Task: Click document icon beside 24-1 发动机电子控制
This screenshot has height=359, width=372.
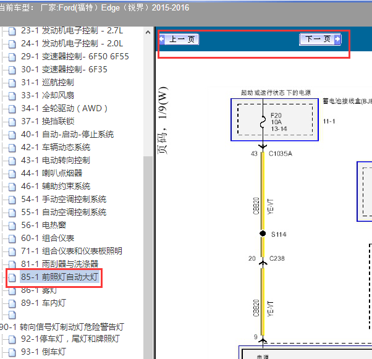Action: click(x=12, y=44)
